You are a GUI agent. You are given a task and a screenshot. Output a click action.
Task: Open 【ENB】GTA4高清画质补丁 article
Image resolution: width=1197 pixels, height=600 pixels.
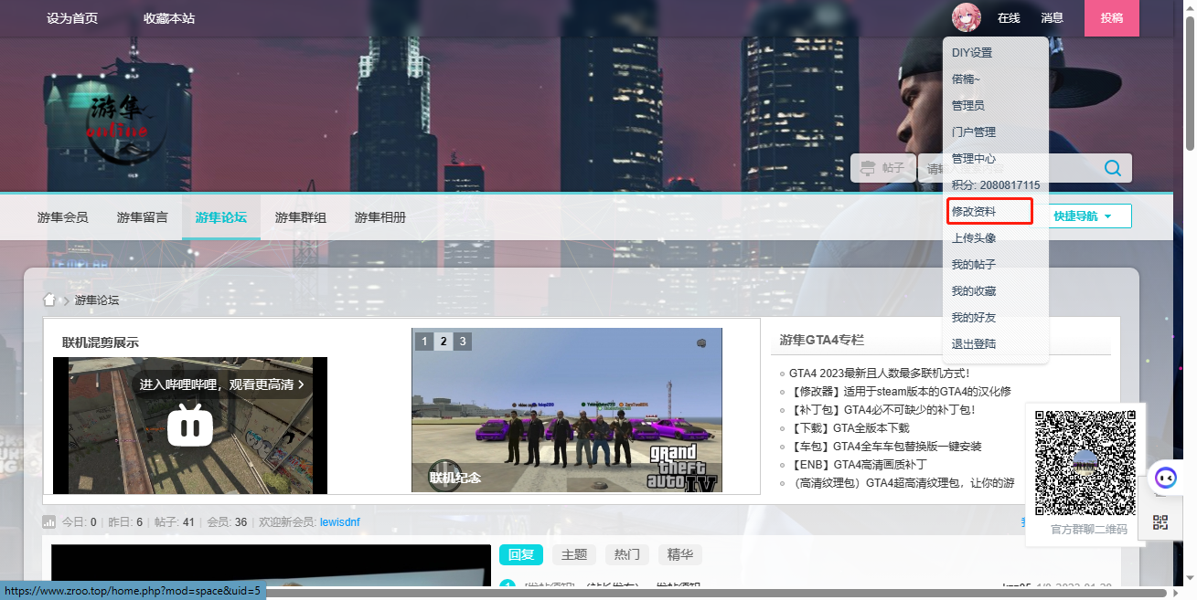(x=860, y=464)
